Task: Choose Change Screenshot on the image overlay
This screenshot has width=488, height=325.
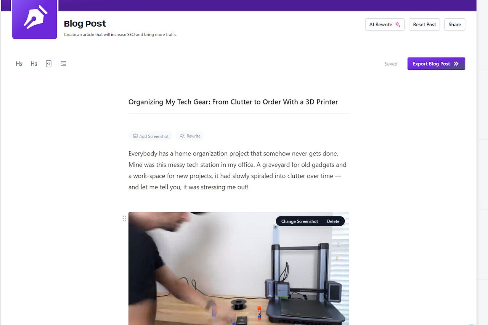Action: [299, 221]
